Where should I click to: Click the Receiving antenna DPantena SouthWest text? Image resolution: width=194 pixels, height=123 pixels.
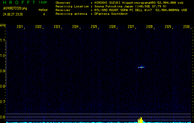pos(111,14)
